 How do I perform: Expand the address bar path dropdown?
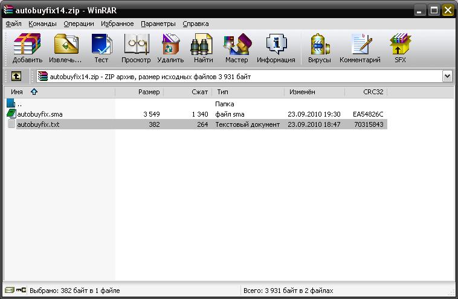(x=448, y=77)
